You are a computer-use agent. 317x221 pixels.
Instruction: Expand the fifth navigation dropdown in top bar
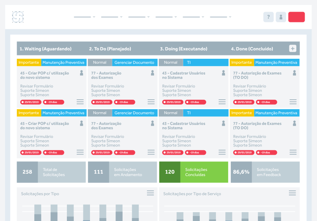click(193, 17)
